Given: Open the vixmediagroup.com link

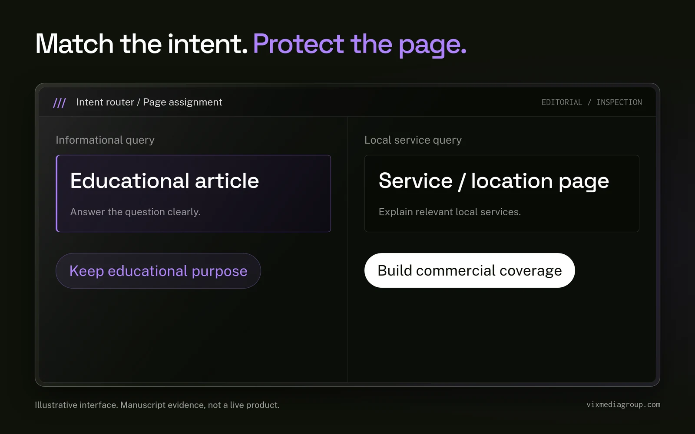Looking at the screenshot, I should [623, 404].
